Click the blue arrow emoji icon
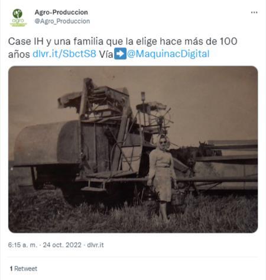 [x=120, y=54]
